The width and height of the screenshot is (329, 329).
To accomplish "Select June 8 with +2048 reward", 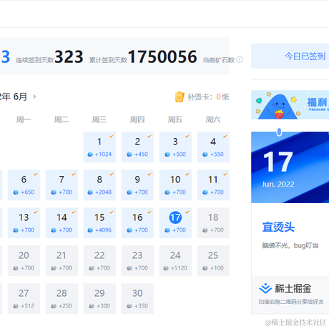I will coord(99,185).
